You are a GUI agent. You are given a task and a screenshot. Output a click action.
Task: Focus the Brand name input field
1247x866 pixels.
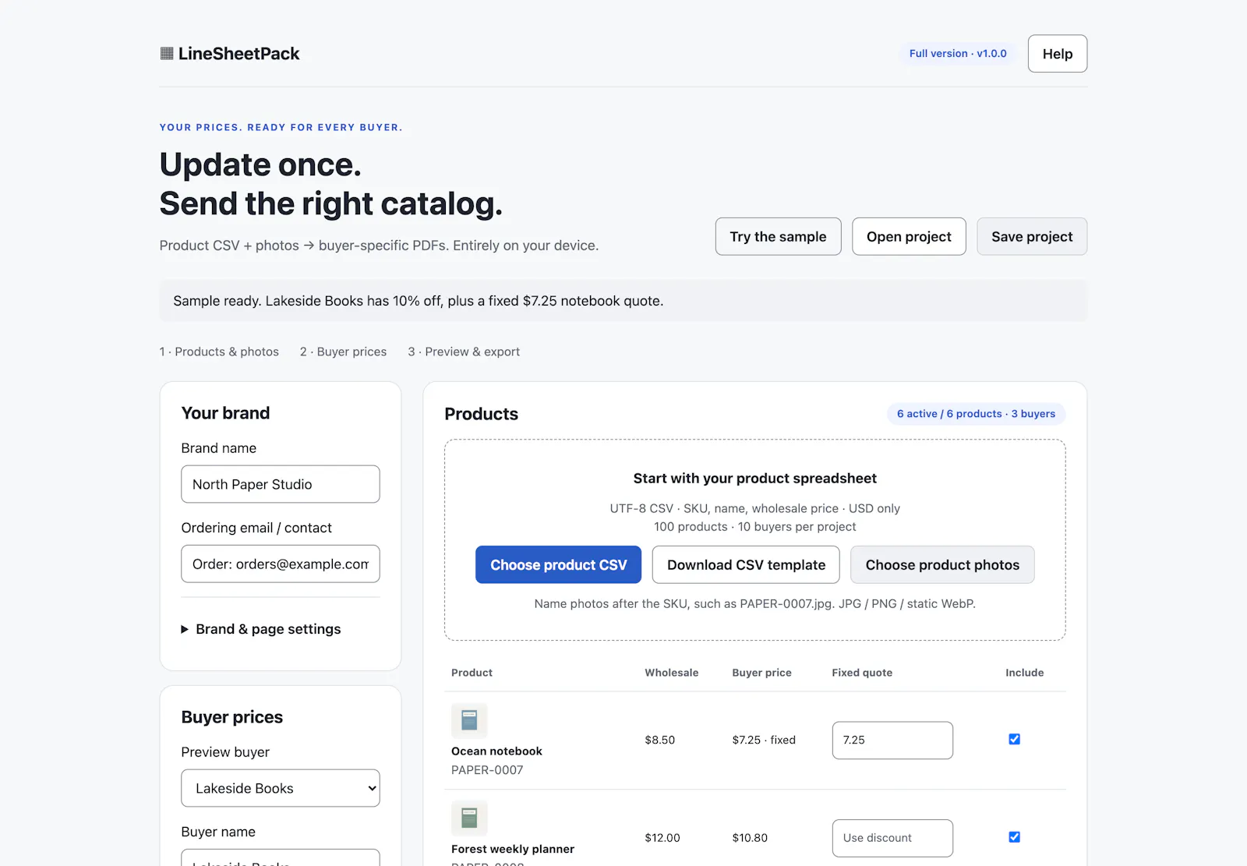point(281,484)
